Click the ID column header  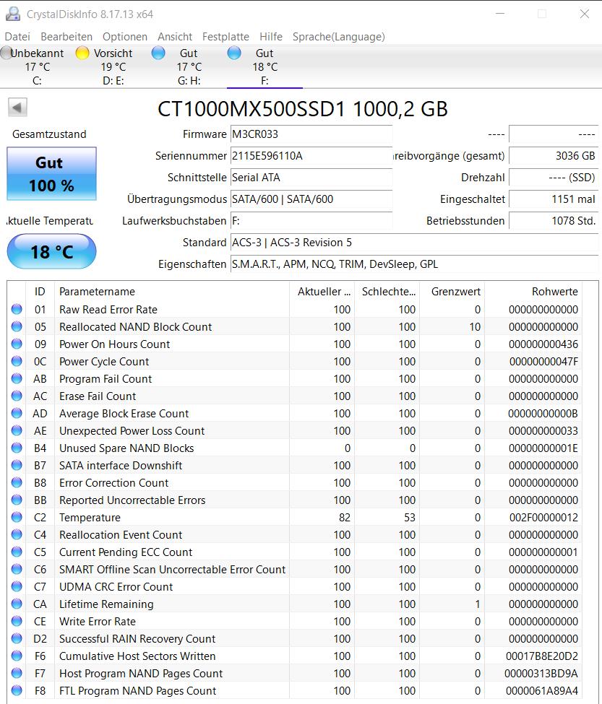pyautogui.click(x=40, y=292)
